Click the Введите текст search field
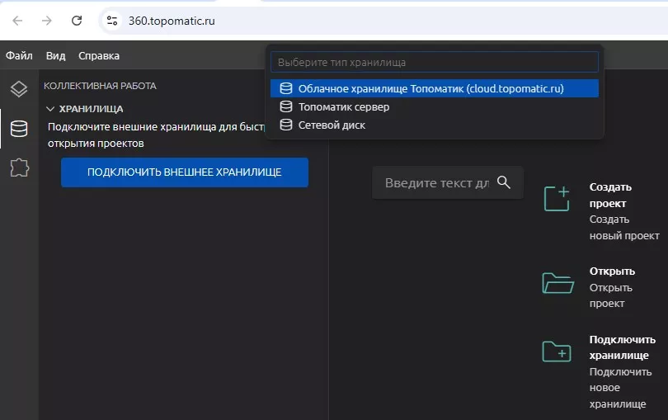This screenshot has width=668, height=420. pos(436,182)
